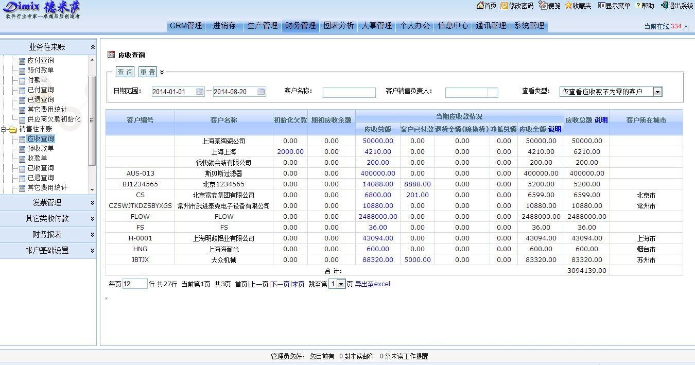This screenshot has width=695, height=365.
Task: Open the 便笺 notes icon
Action: coord(543,6)
